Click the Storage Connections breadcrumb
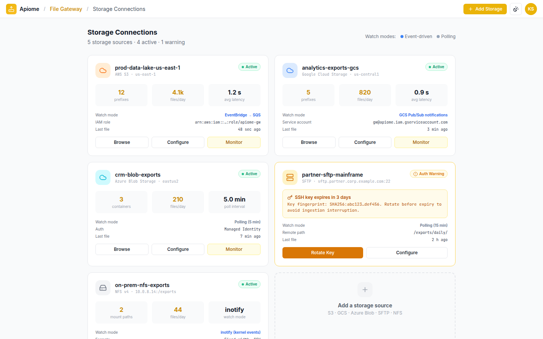The width and height of the screenshot is (543, 339). (119, 9)
